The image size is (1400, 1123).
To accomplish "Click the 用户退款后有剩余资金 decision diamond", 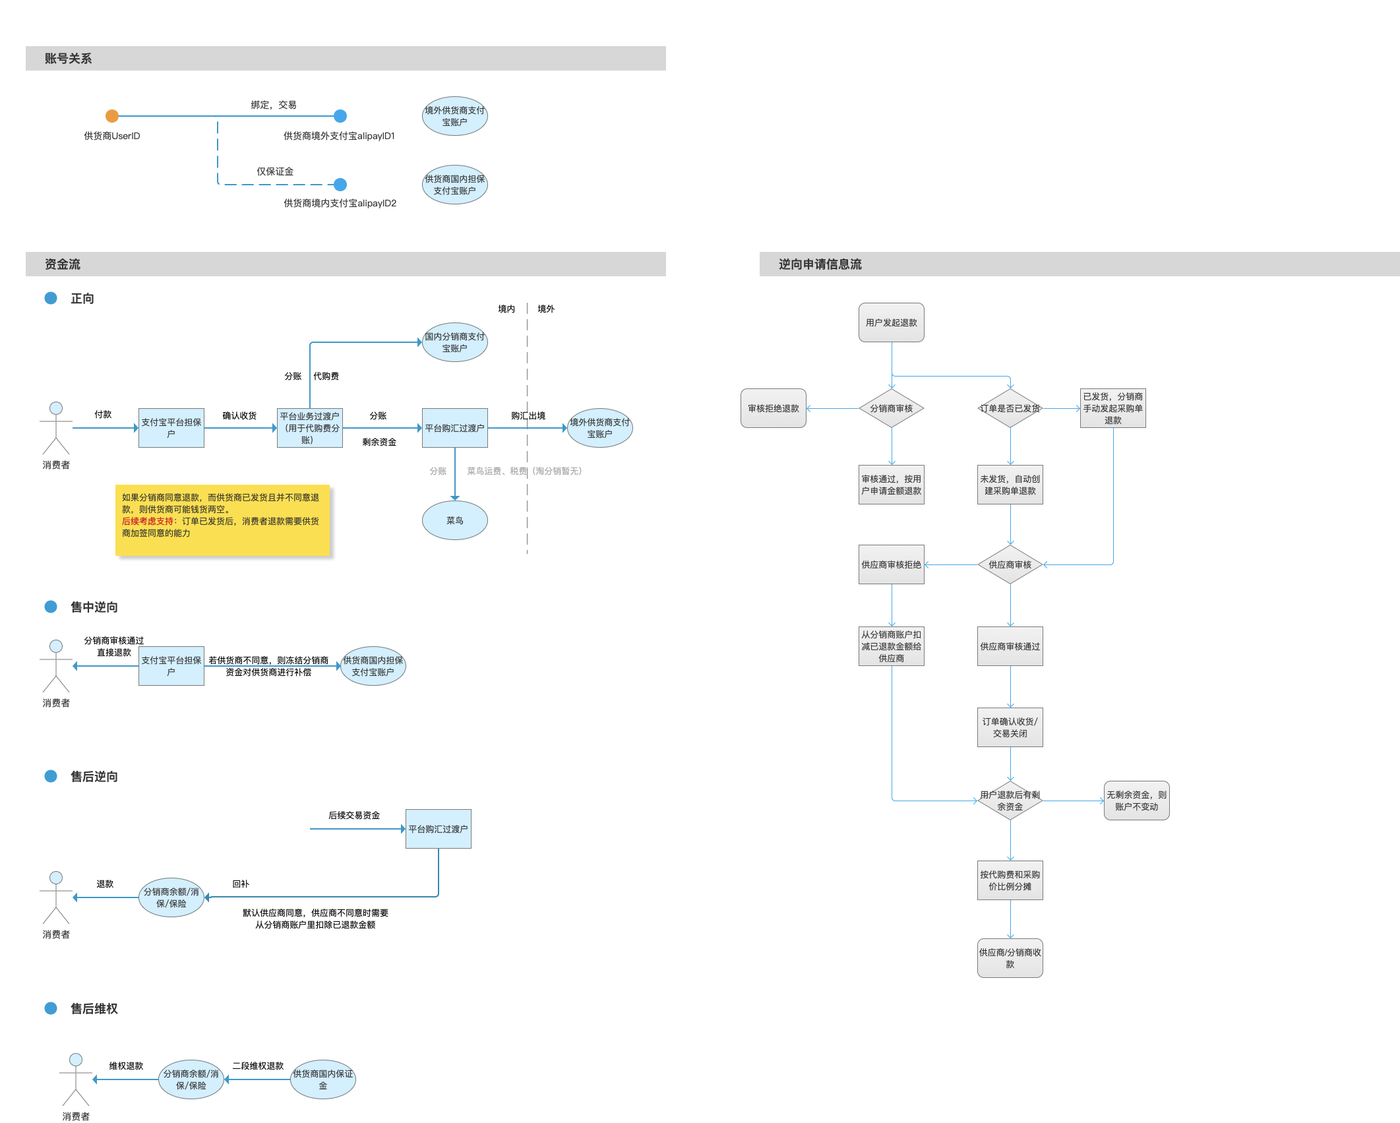I will [1010, 801].
